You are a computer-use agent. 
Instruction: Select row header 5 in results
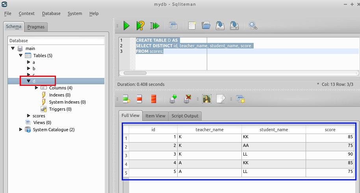tap(126, 173)
